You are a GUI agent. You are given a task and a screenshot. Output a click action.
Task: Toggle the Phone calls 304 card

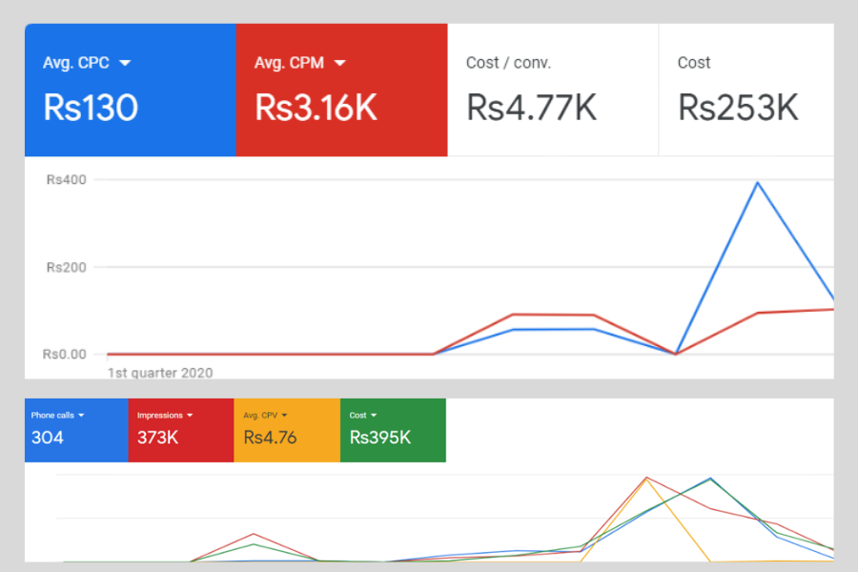coord(75,430)
